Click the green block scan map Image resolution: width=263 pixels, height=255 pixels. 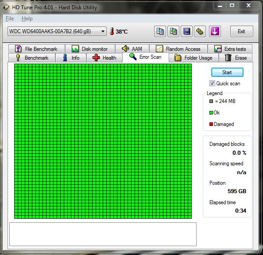pyautogui.click(x=103, y=141)
